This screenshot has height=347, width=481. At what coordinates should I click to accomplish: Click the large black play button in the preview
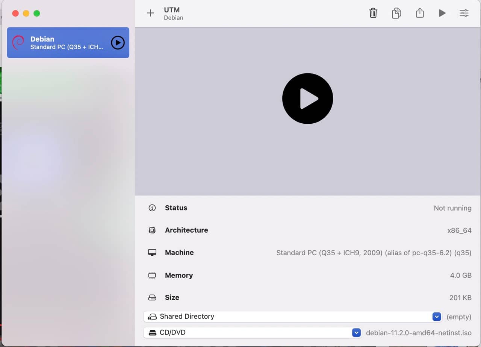coord(308,98)
